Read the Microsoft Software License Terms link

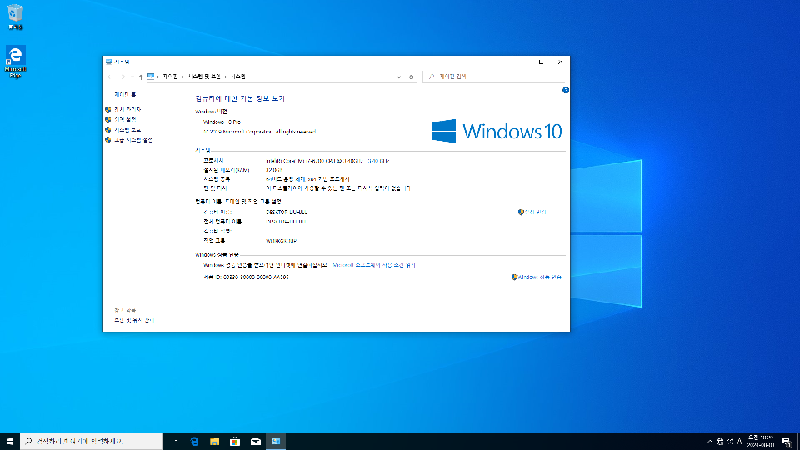coord(374,265)
